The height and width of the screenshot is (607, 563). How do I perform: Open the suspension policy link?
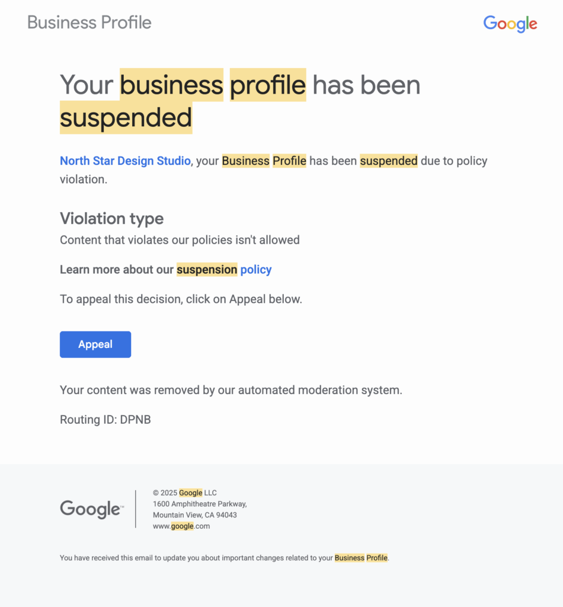256,270
